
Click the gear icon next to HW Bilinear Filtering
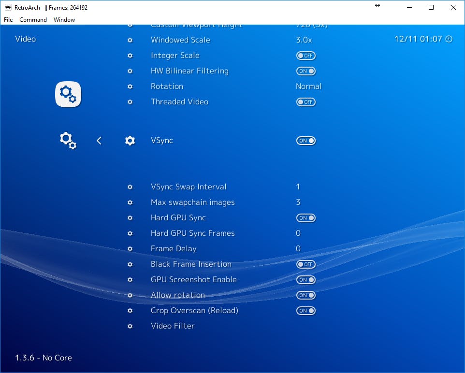pyautogui.click(x=130, y=71)
